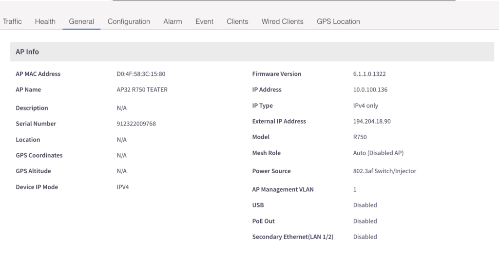
Task: Open the Health tab
Action: pos(45,21)
